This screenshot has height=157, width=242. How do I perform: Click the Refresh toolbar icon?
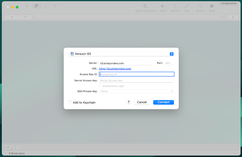175,6
